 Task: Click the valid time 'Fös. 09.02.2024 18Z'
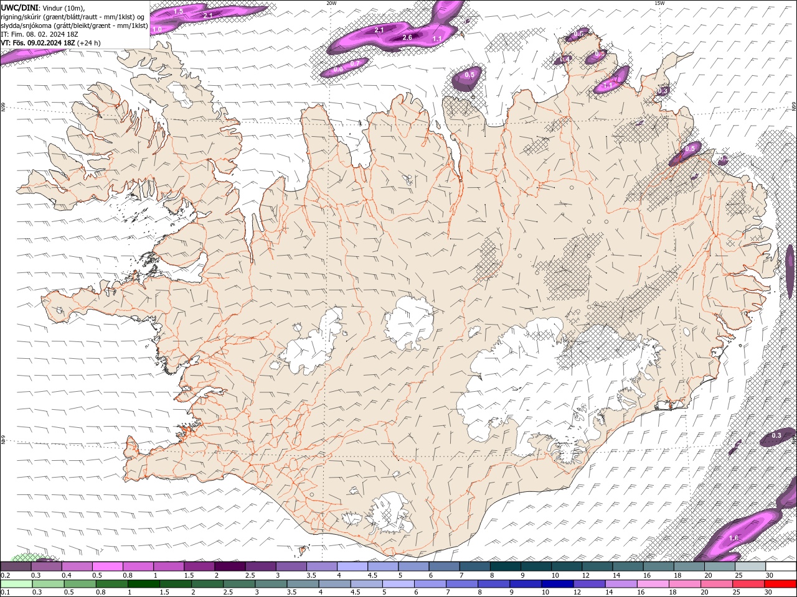[x=43, y=43]
